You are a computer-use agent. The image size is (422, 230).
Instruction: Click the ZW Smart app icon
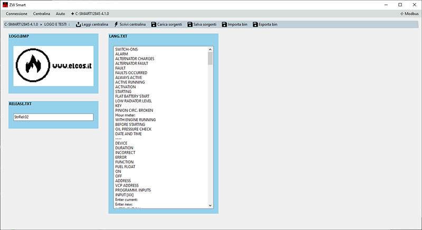(x=5, y=4)
